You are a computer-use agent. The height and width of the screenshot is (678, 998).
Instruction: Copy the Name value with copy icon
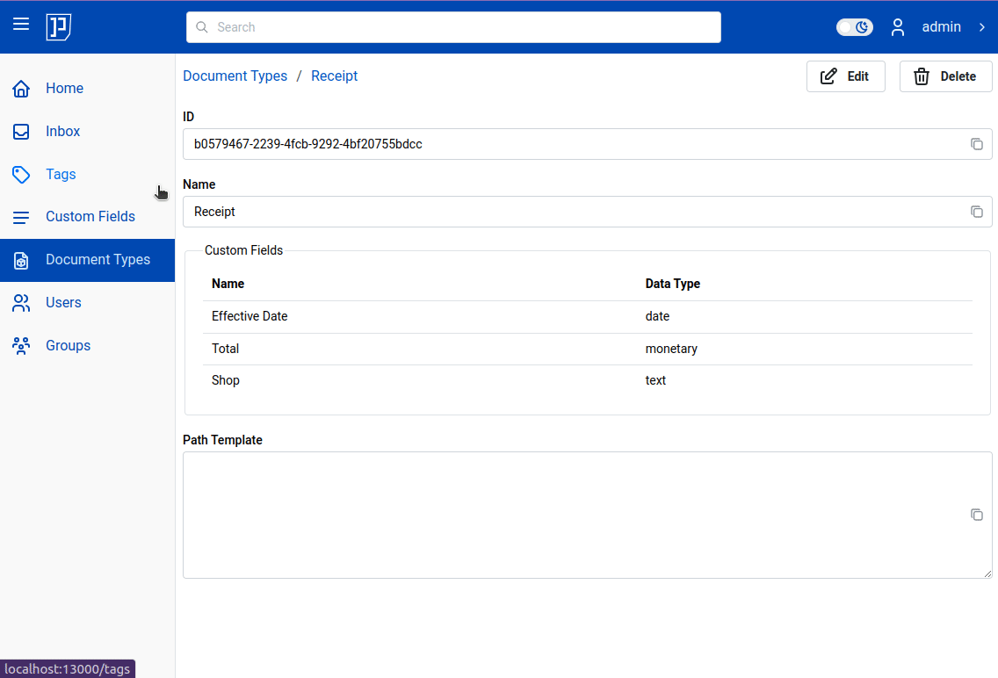[976, 212]
